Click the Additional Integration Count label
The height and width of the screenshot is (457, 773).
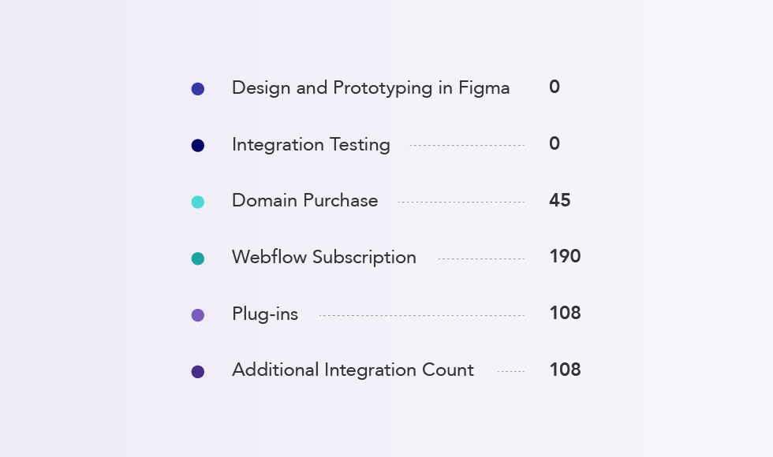[x=353, y=370]
